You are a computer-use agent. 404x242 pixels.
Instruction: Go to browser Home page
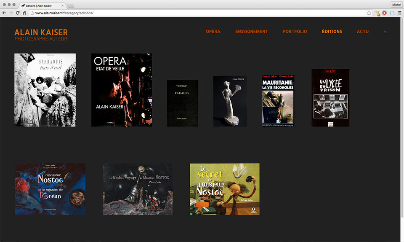pos(24,13)
